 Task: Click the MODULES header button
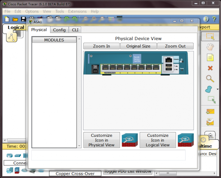(54, 40)
